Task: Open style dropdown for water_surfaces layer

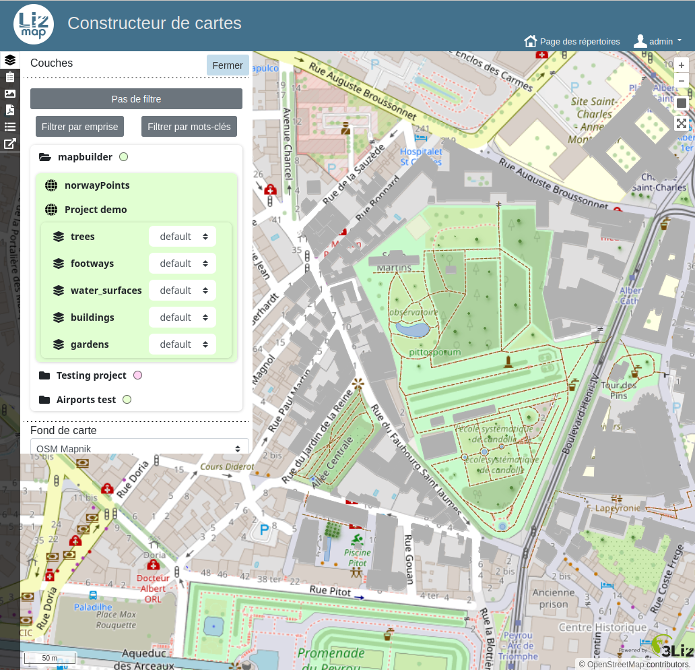Action: [x=182, y=291]
